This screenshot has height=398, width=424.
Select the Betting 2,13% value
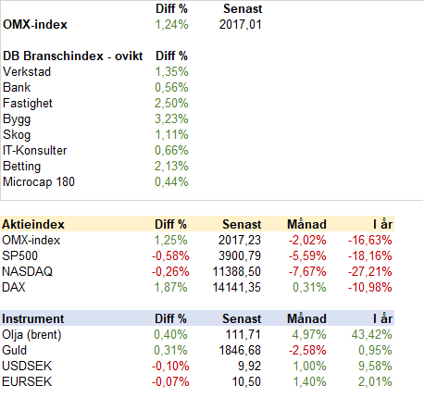coord(171,167)
